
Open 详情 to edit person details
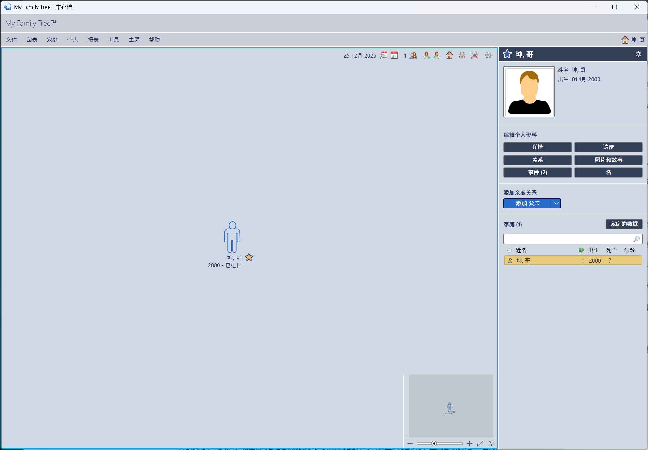coord(537,147)
